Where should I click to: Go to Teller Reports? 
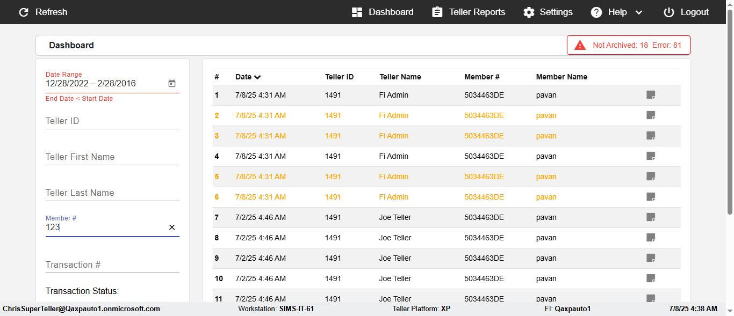coord(469,12)
